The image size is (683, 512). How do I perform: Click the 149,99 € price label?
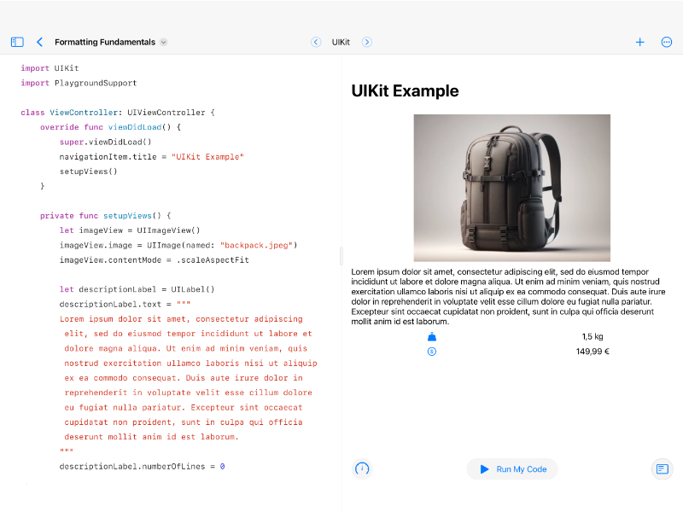(x=593, y=352)
